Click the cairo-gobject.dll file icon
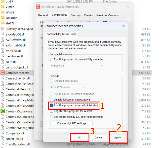The height and width of the screenshot is (148, 161). tap(3, 67)
